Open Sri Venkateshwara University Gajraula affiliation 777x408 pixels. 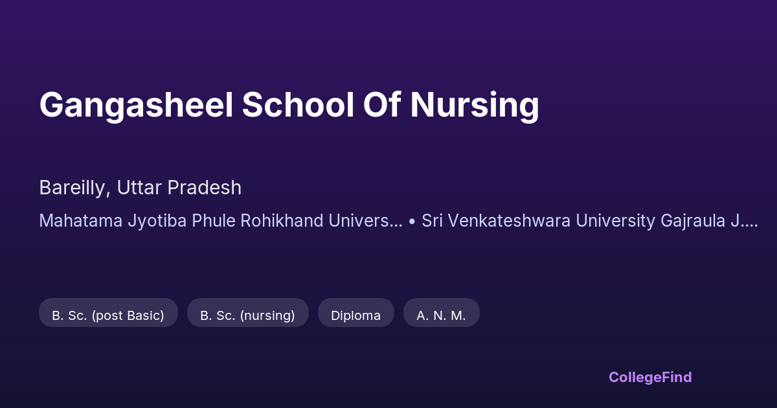[589, 221]
